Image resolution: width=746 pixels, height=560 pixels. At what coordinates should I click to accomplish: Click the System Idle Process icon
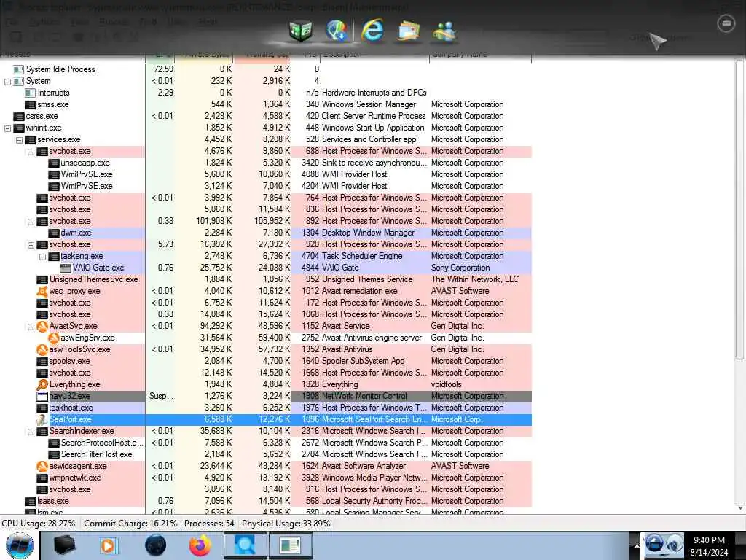pos(18,69)
